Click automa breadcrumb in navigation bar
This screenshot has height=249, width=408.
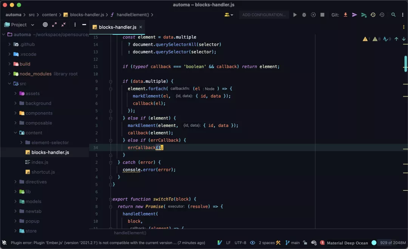click(x=14, y=15)
